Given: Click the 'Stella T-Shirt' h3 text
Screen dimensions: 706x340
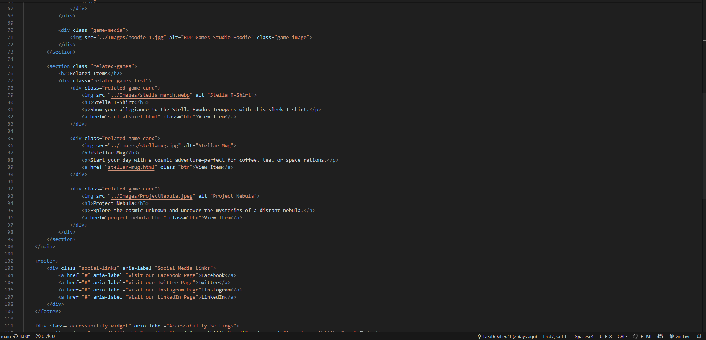Looking at the screenshot, I should click(x=113, y=102).
